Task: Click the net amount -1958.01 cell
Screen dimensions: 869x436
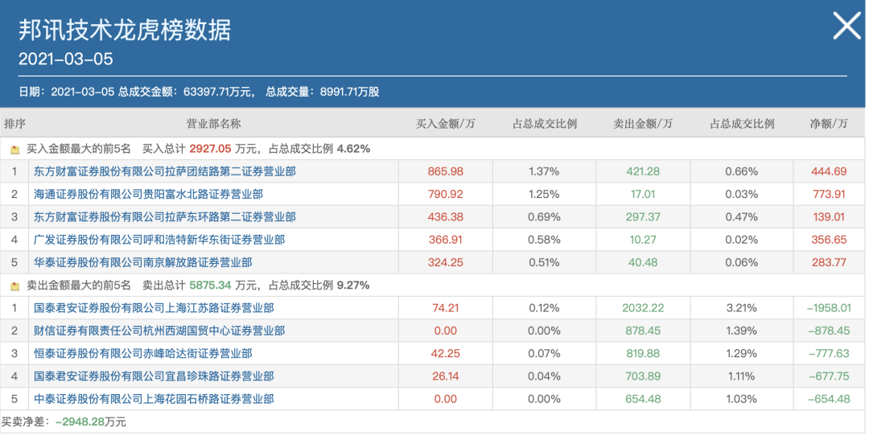Action: (828, 308)
